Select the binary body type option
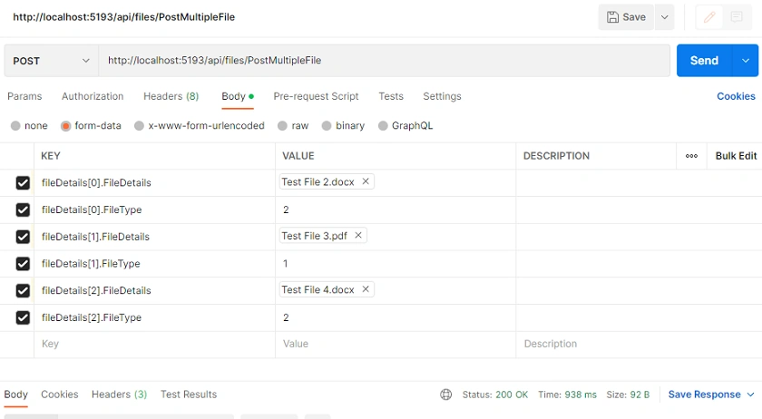The image size is (762, 419). [x=343, y=126]
